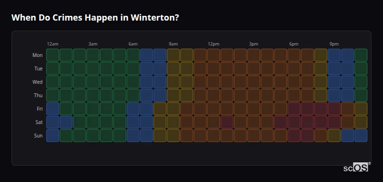Select the Tuesday 12pm heatmap cell
383x182 pixels.
tap(214, 68)
